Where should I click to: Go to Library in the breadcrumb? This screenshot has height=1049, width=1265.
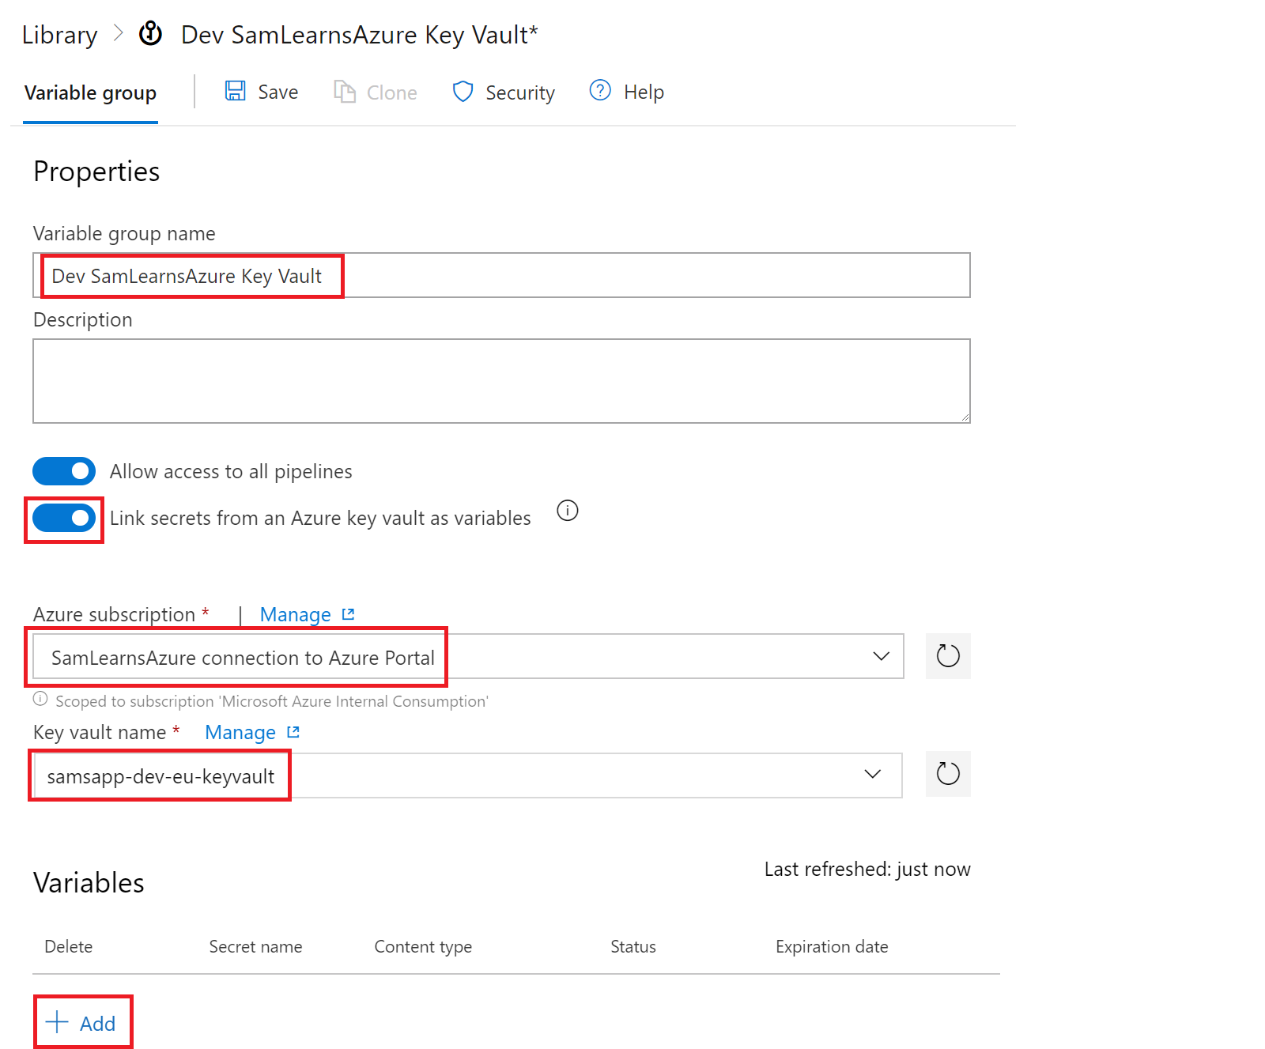coord(59,35)
